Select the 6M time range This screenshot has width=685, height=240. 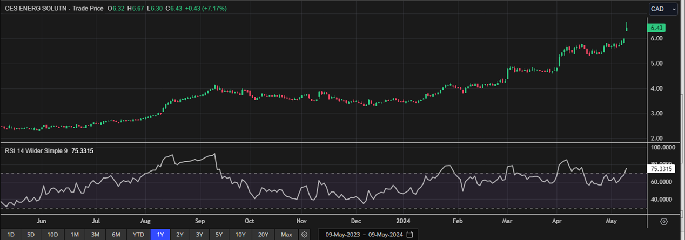[x=116, y=235]
